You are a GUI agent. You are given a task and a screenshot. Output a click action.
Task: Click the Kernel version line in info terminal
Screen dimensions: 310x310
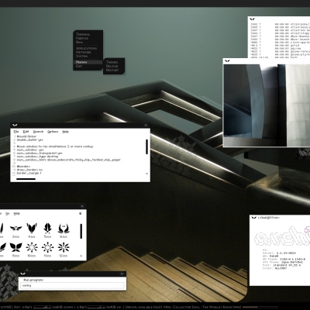coord(279,253)
